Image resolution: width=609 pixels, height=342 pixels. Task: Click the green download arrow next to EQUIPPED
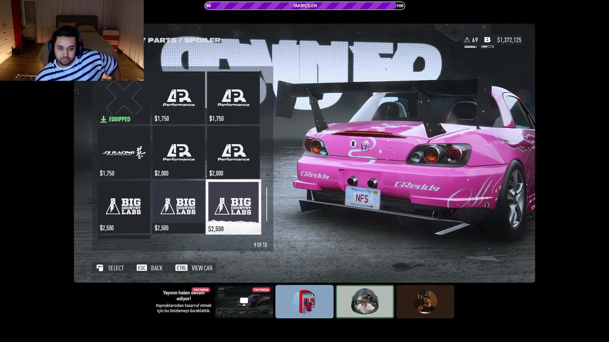pos(103,119)
